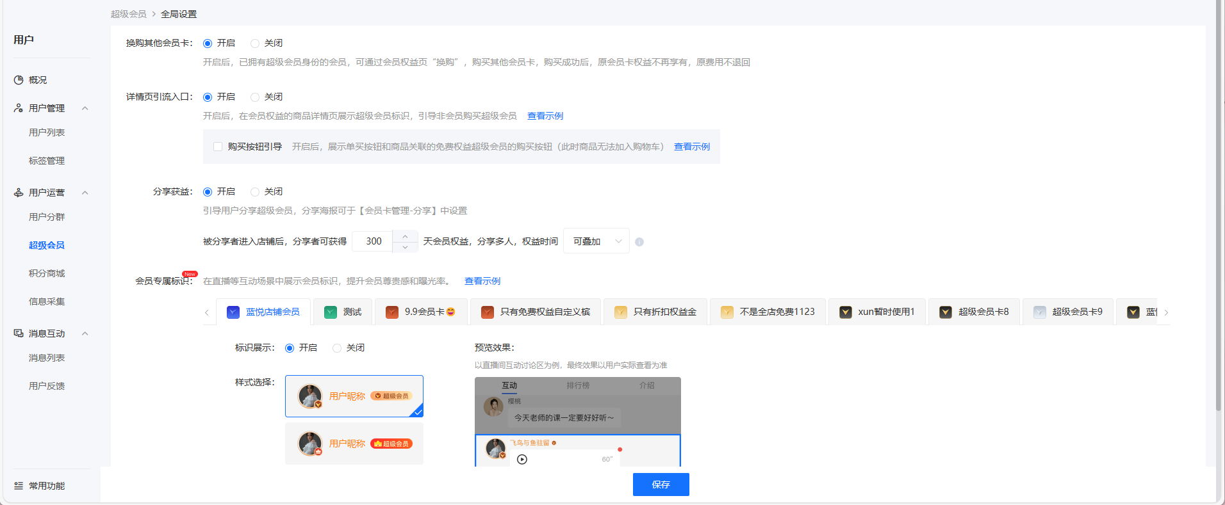Click the blue 蓝悦店铺会员 card icon
This screenshot has width=1225, height=505.
(x=233, y=312)
